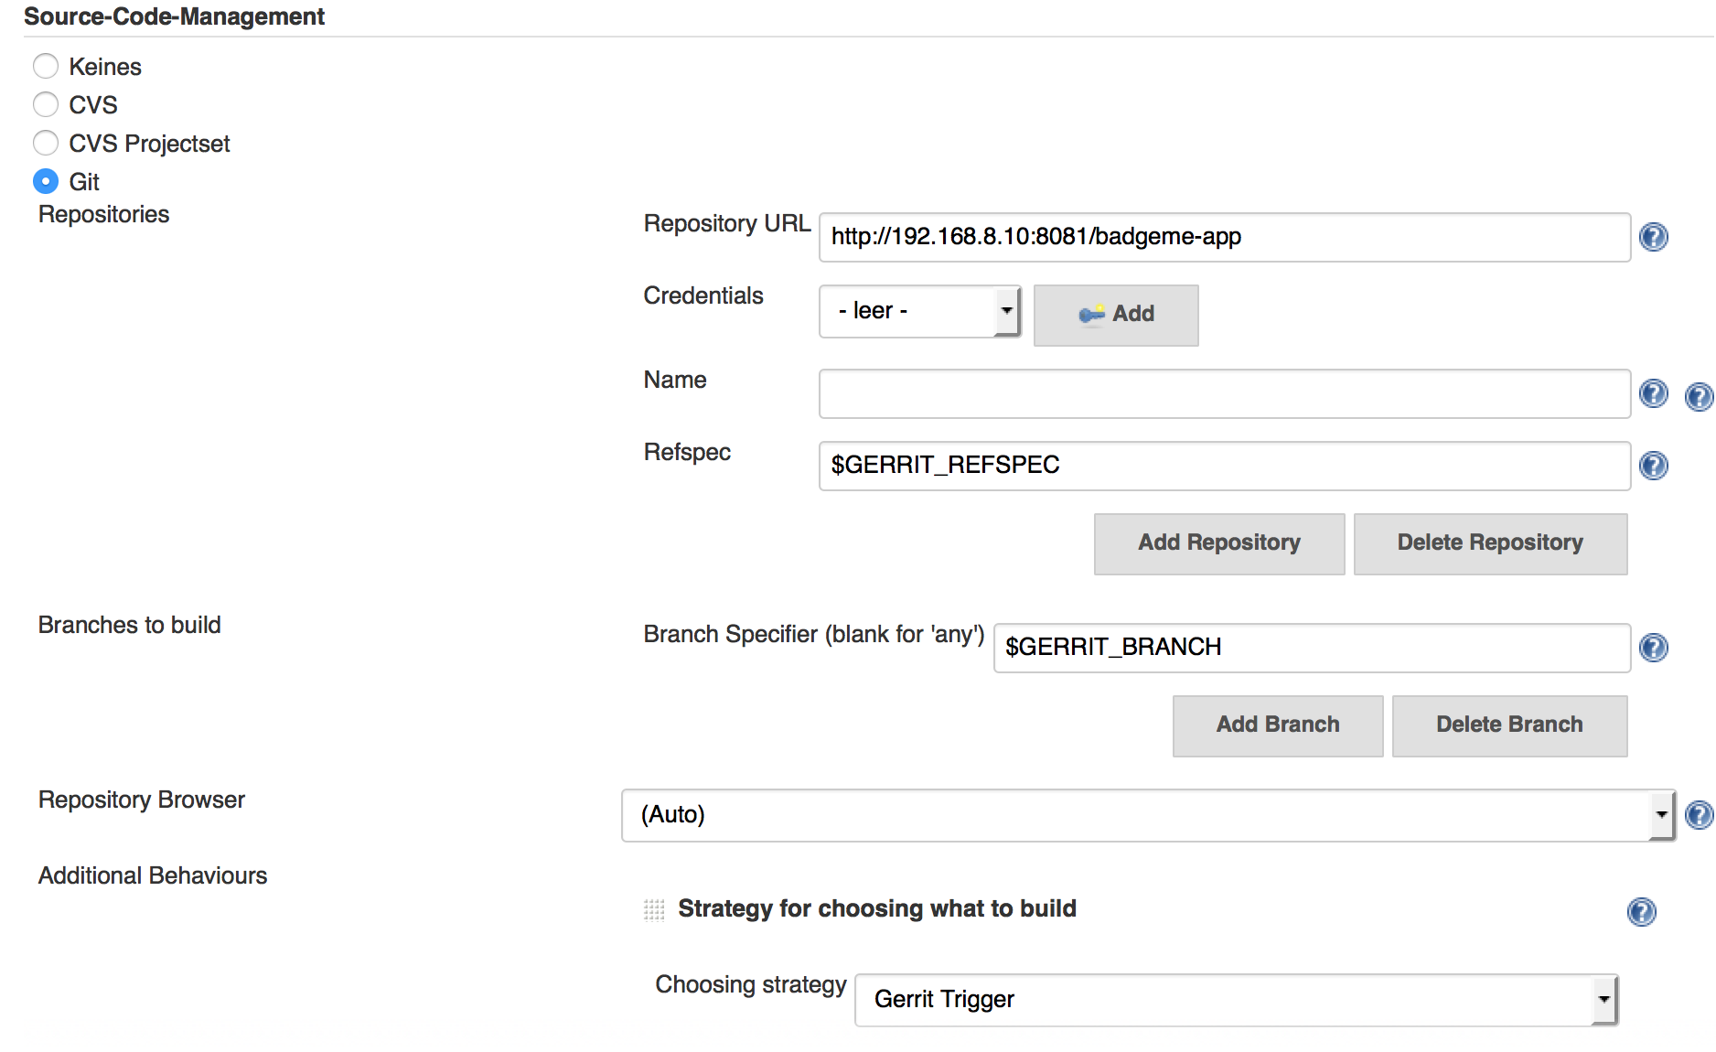Choose CVS as source code management
This screenshot has height=1052, width=1716.
[46, 104]
